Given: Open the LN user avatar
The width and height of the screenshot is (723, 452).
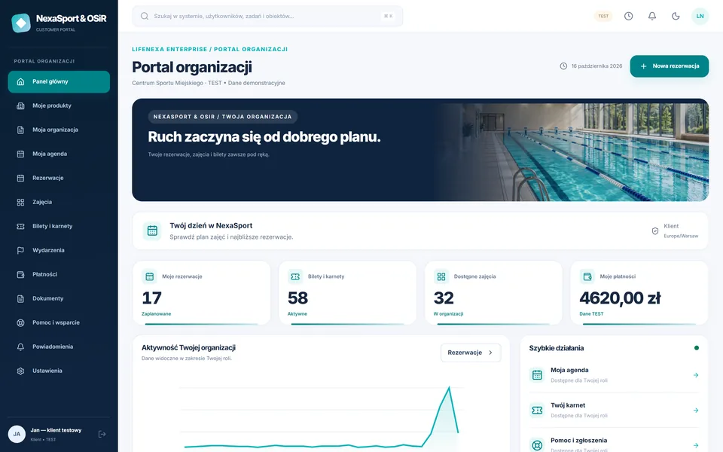Looking at the screenshot, I should coord(700,16).
